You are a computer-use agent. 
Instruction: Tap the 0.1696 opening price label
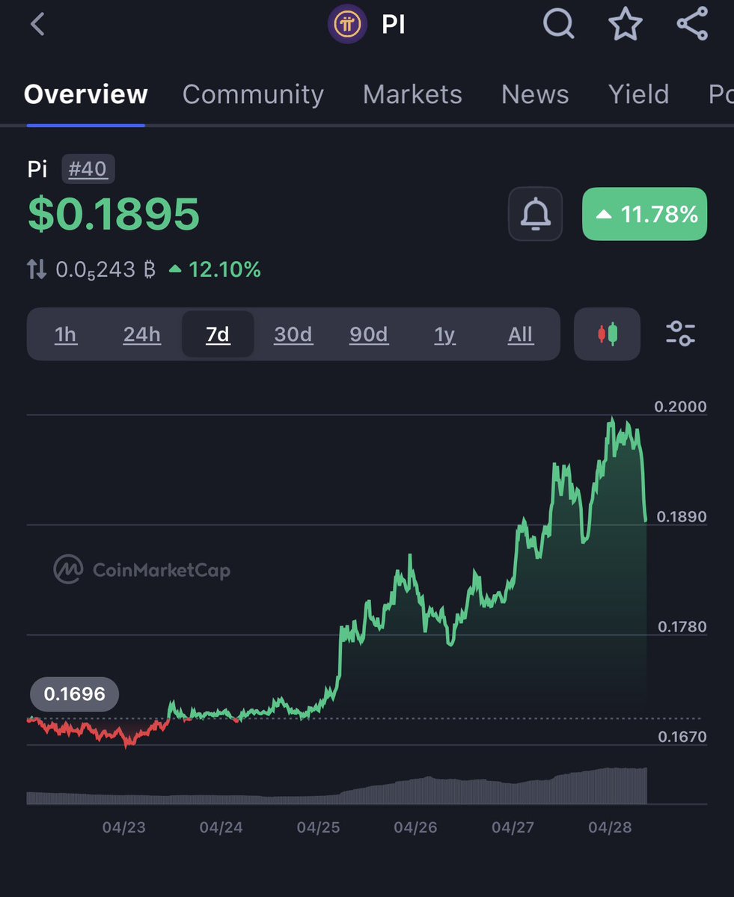coord(74,694)
